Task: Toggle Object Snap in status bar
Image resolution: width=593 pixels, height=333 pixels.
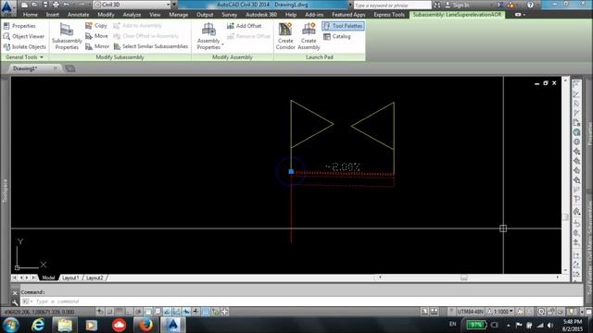Action: pyautogui.click(x=148, y=312)
